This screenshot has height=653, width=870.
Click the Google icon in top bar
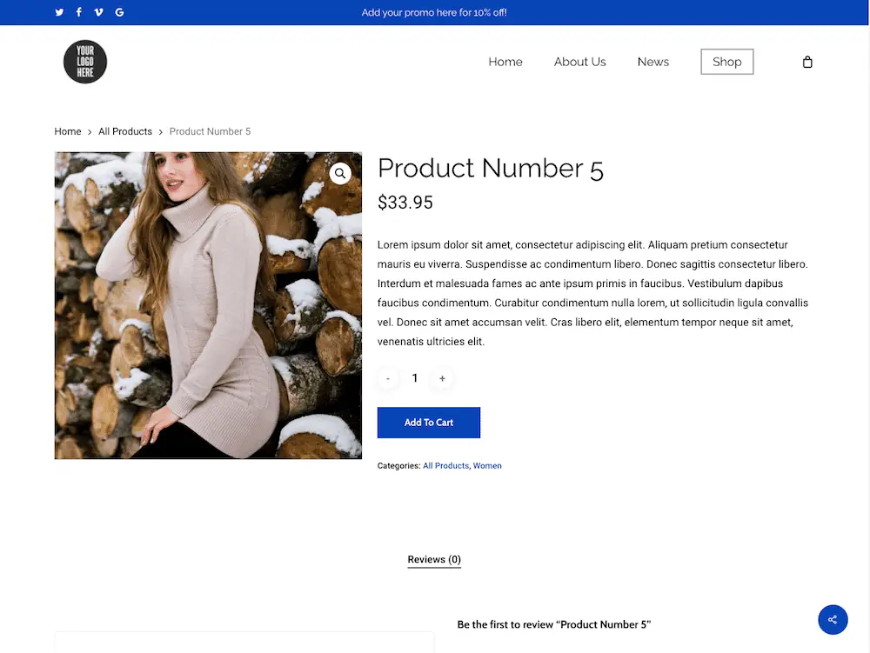[x=119, y=12]
